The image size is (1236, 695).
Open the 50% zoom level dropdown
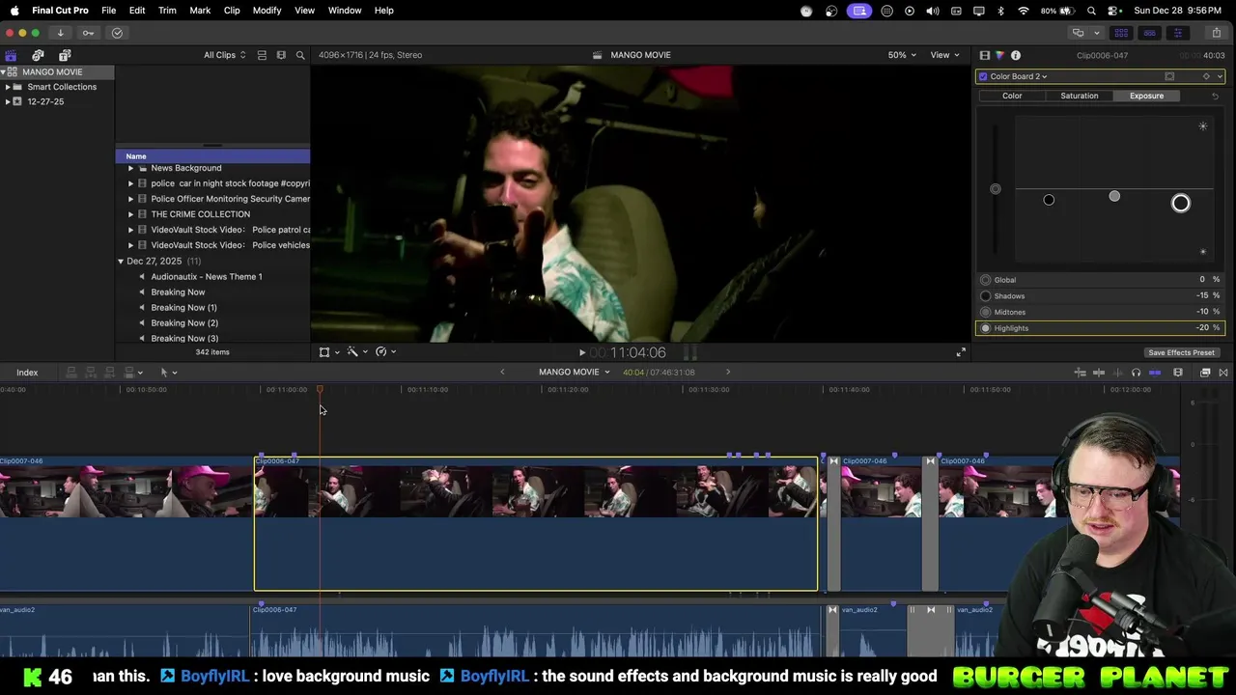click(x=902, y=55)
